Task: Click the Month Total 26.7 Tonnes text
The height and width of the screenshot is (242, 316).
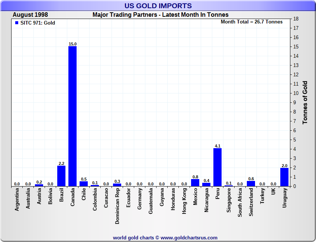Action: coord(252,22)
